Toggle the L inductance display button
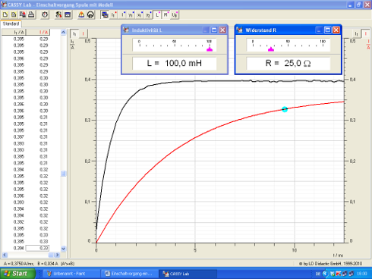The width and height of the screenshot is (372, 279). pos(157,15)
